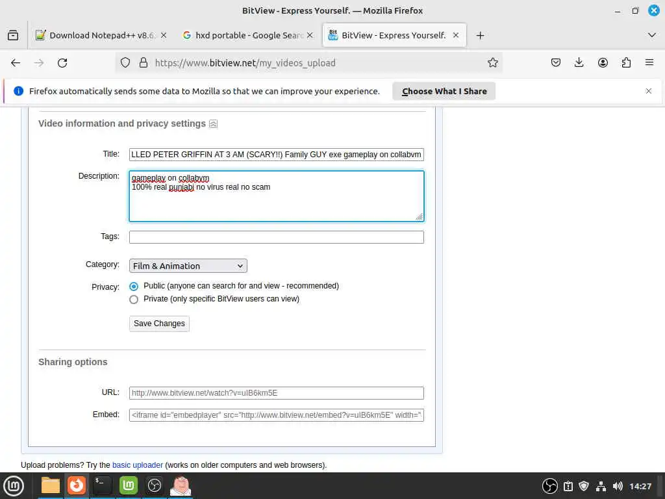Click into the Title input field
Screen dimensions: 665x499
[276, 155]
